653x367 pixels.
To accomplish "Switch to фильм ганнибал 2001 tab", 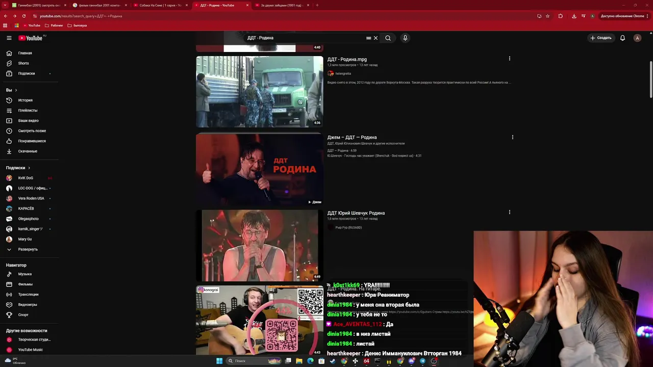I will (x=100, y=5).
